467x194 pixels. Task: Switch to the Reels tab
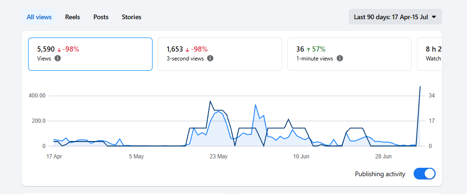click(x=73, y=17)
